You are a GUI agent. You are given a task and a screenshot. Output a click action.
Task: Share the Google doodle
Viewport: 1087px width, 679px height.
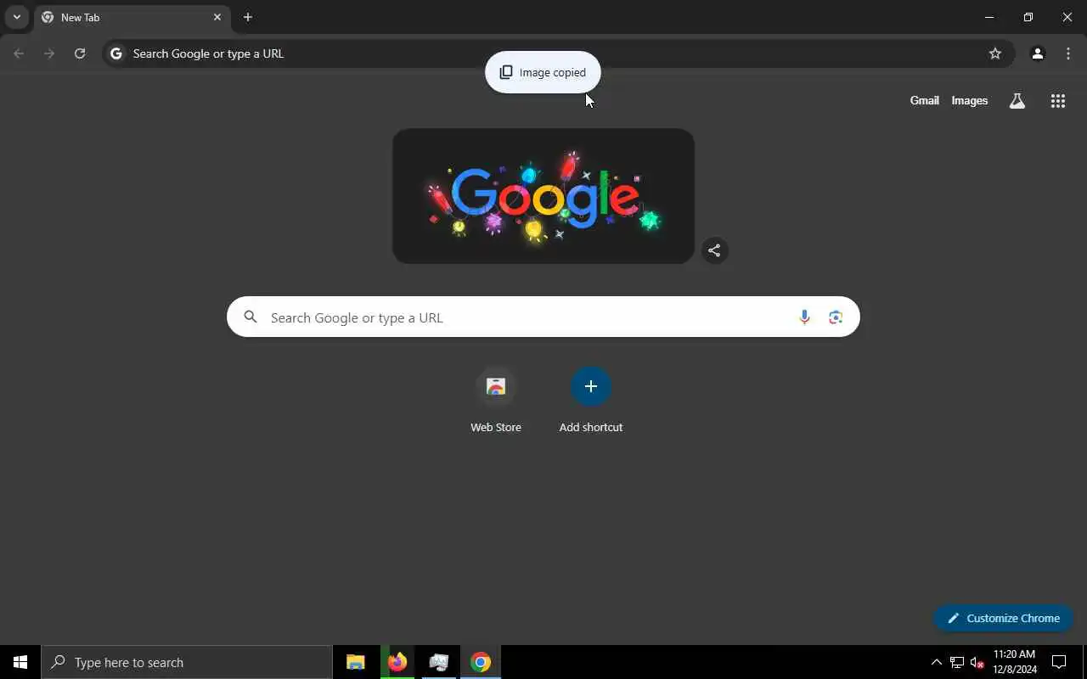pyautogui.click(x=714, y=250)
